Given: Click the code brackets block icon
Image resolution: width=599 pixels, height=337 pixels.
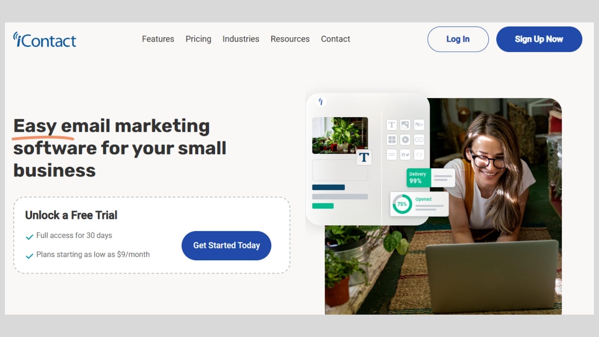Looking at the screenshot, I should coord(419,154).
